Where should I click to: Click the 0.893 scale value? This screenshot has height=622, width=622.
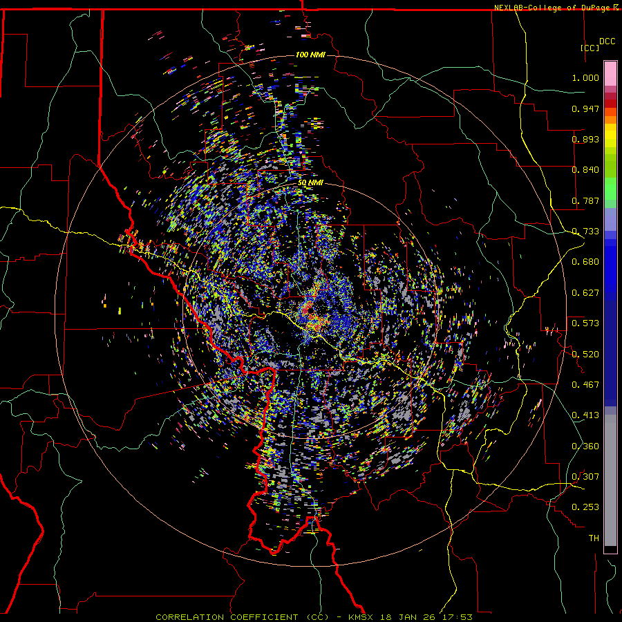(585, 139)
